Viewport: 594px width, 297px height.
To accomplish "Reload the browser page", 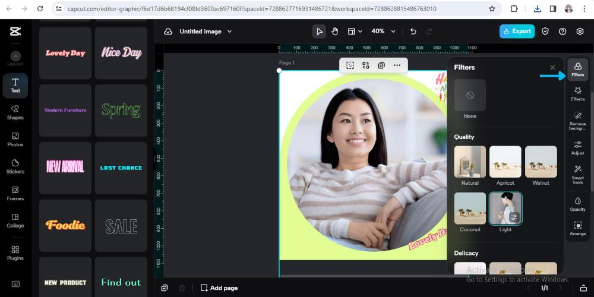I will click(x=40, y=9).
